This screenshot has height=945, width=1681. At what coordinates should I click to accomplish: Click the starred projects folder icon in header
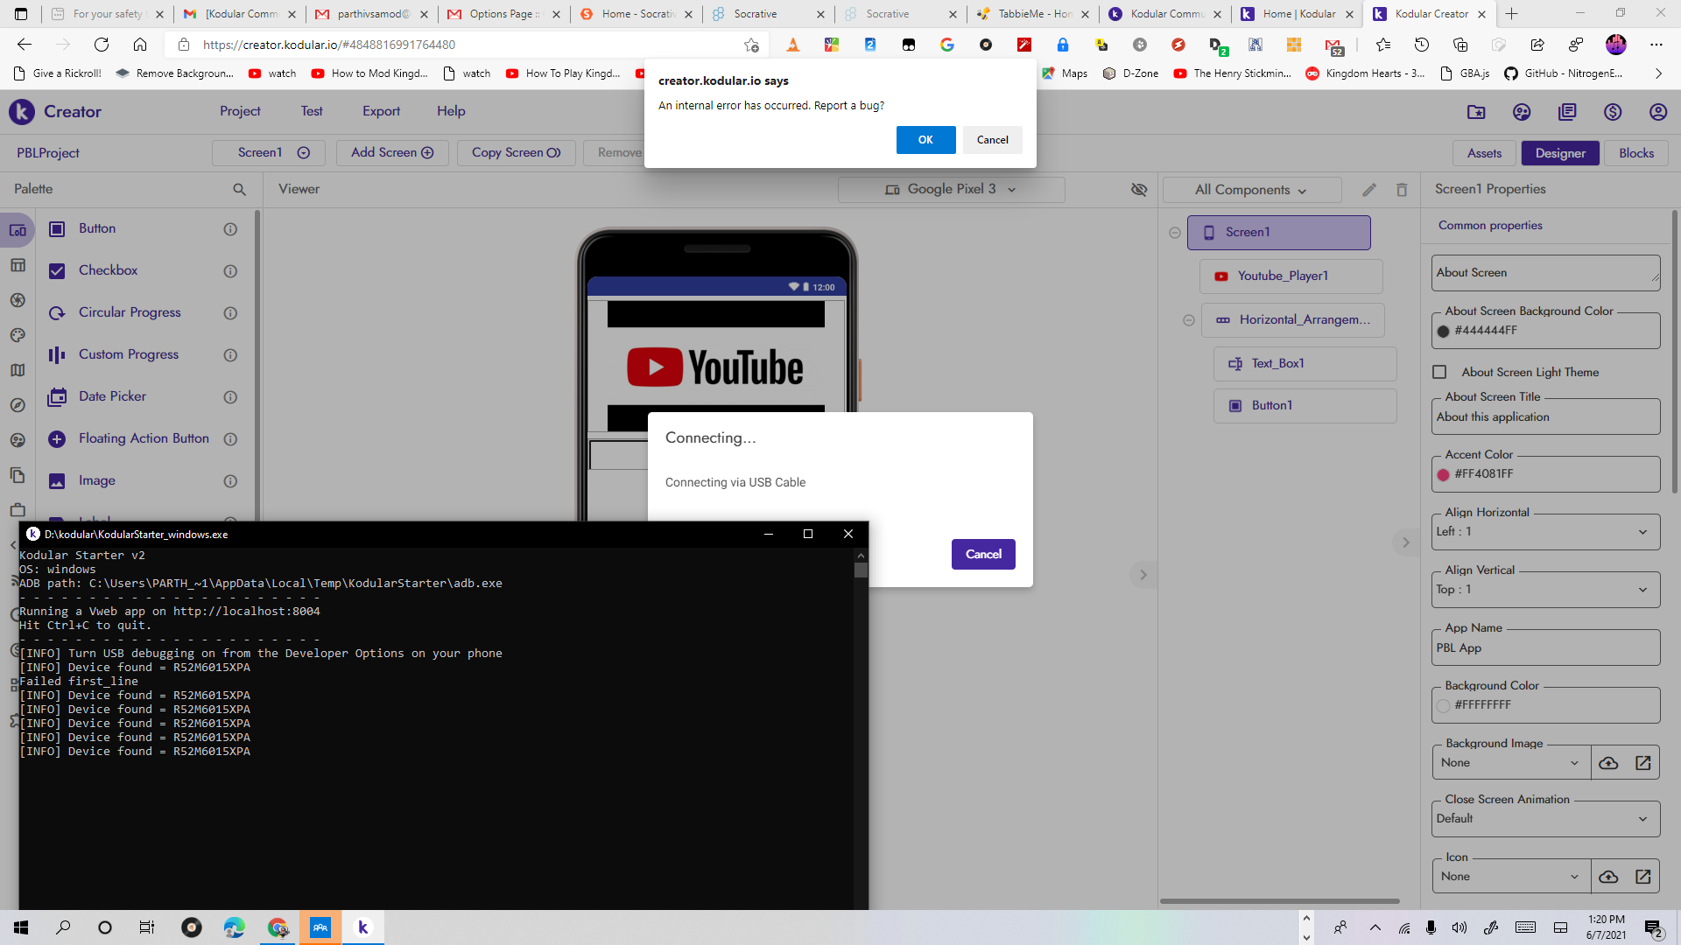point(1476,112)
